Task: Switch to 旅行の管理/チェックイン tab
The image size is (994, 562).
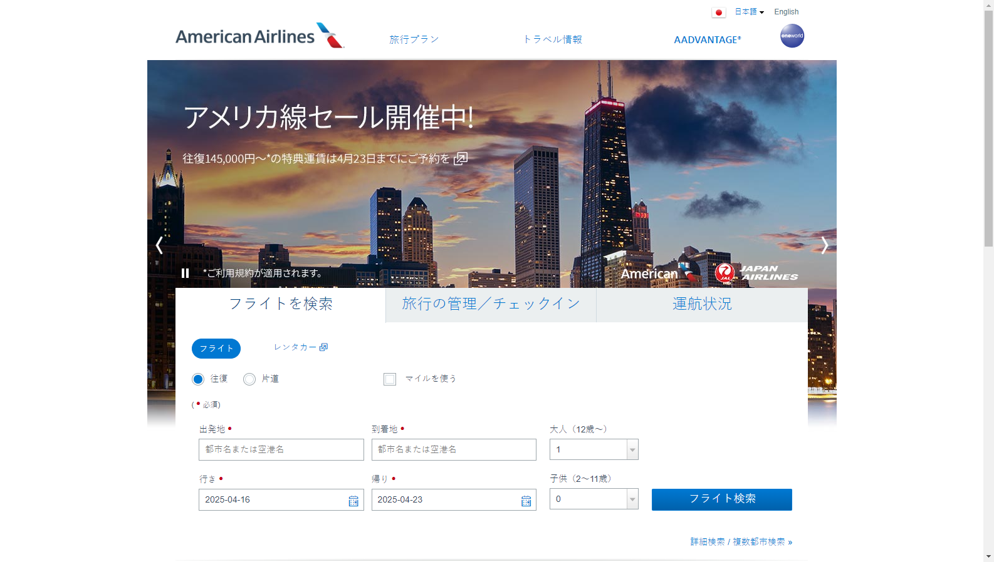Action: pos(491,304)
